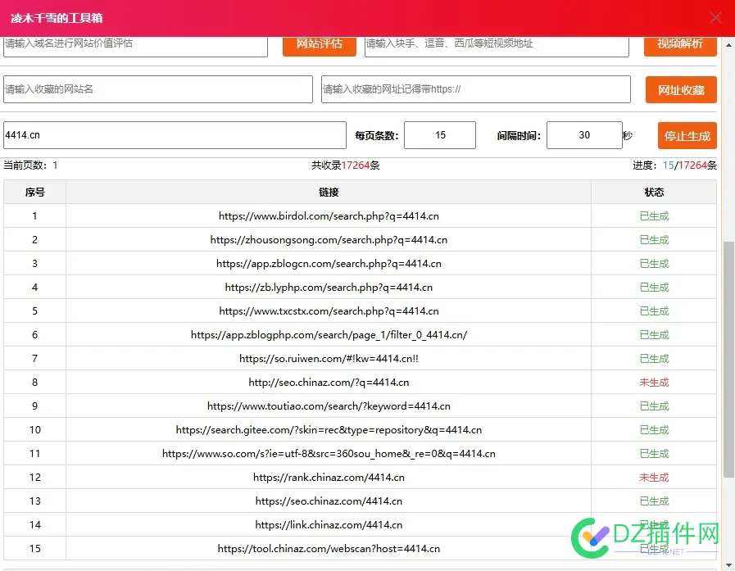Click the rank.chinaz.com link in row 12
Image resolution: width=735 pixels, height=571 pixels.
[x=329, y=478]
